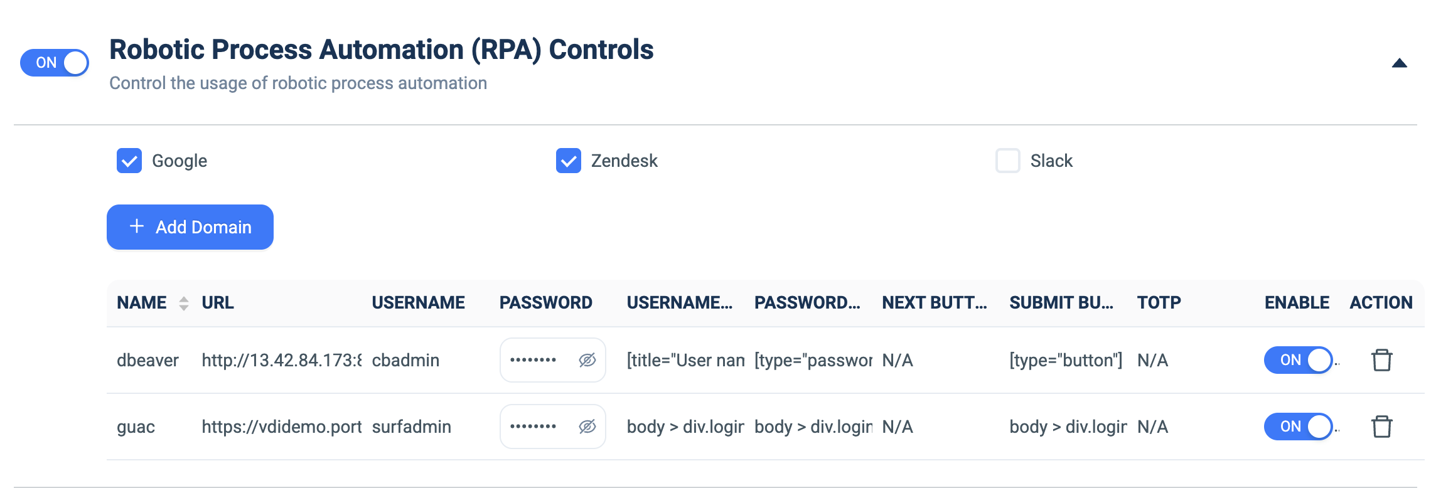The width and height of the screenshot is (1431, 488).
Task: Collapse the RPA Controls section arrow
Action: coord(1399,63)
